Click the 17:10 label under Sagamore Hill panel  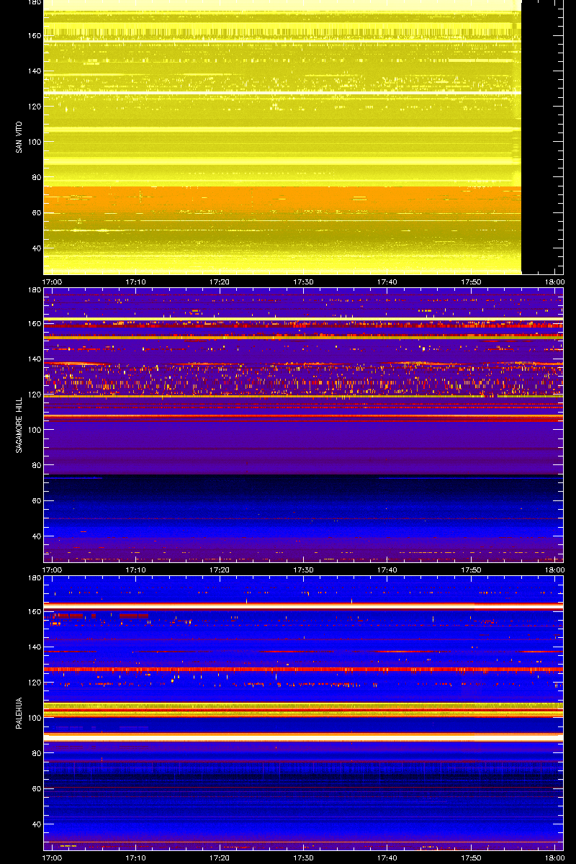136,570
